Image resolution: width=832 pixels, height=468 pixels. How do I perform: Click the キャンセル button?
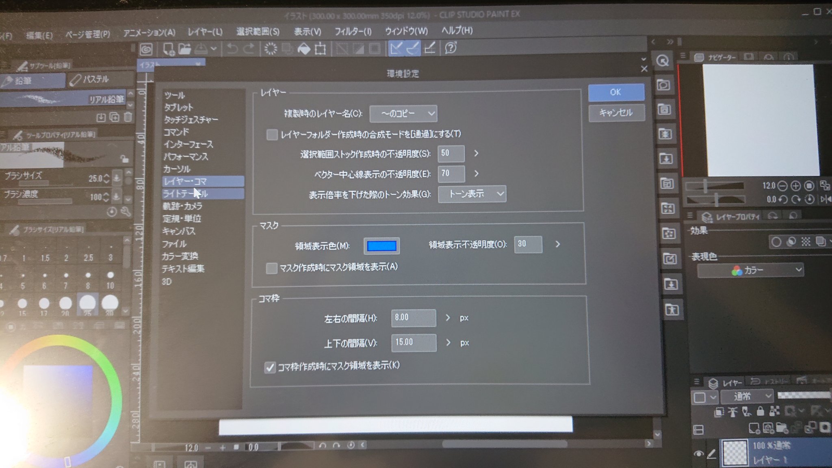(616, 113)
